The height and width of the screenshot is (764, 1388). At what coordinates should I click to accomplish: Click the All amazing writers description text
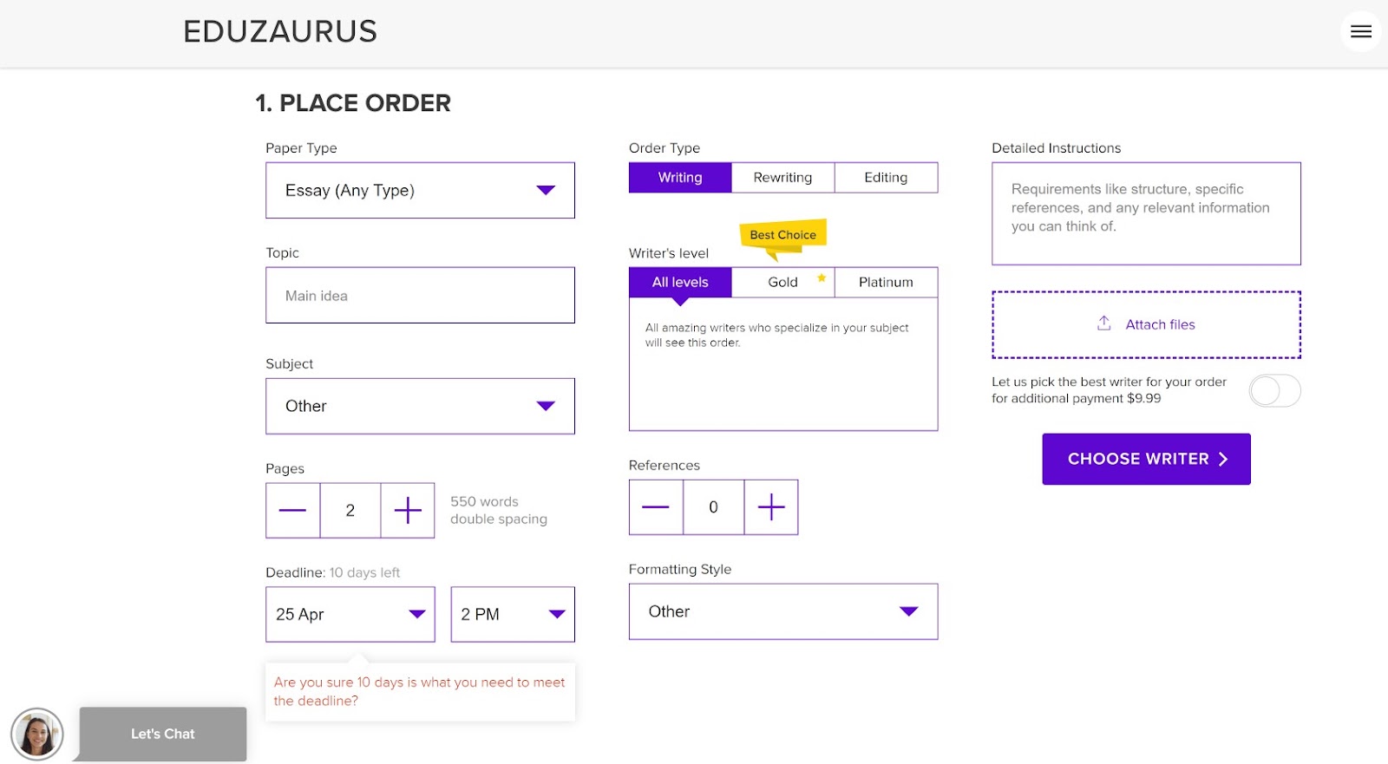(x=776, y=335)
